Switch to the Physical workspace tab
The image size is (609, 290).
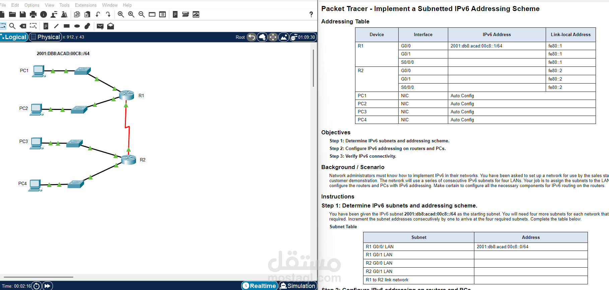[46, 37]
